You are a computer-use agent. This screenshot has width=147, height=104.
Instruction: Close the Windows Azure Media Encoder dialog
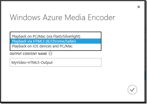pos(139,7)
